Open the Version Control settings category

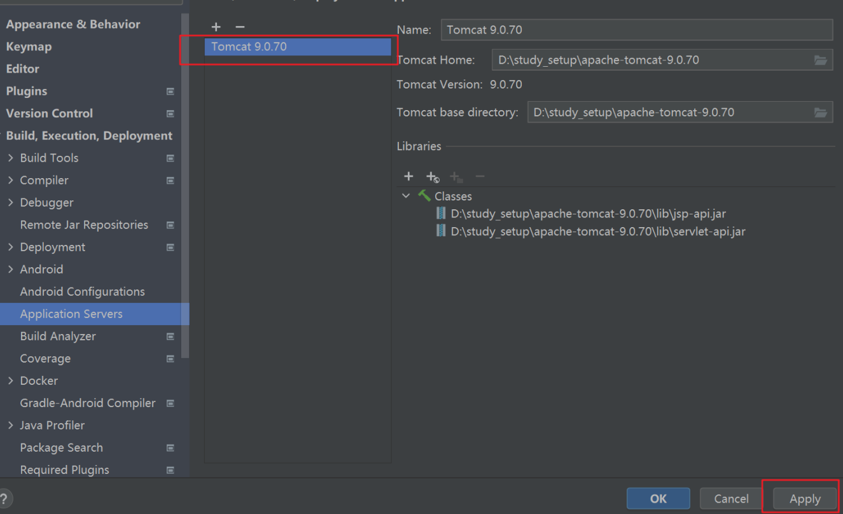pos(49,113)
